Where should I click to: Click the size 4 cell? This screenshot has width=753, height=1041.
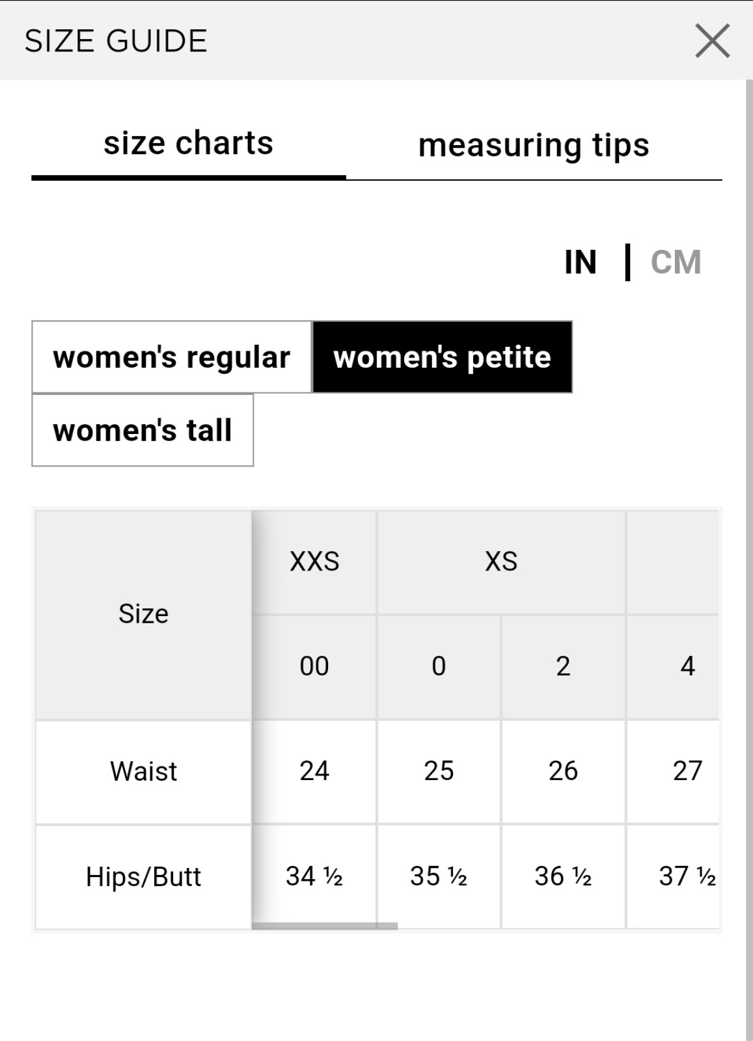pyautogui.click(x=674, y=667)
